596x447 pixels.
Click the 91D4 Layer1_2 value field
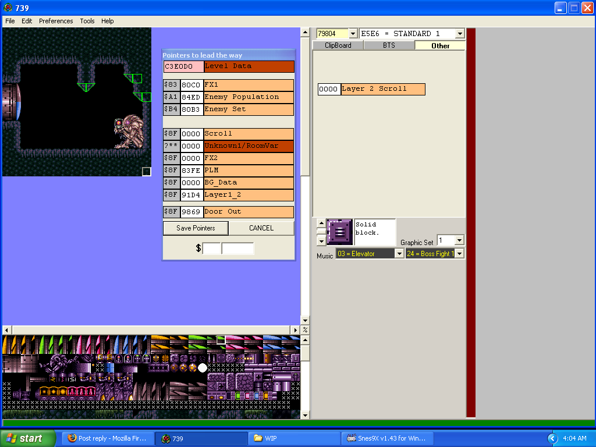click(x=191, y=195)
